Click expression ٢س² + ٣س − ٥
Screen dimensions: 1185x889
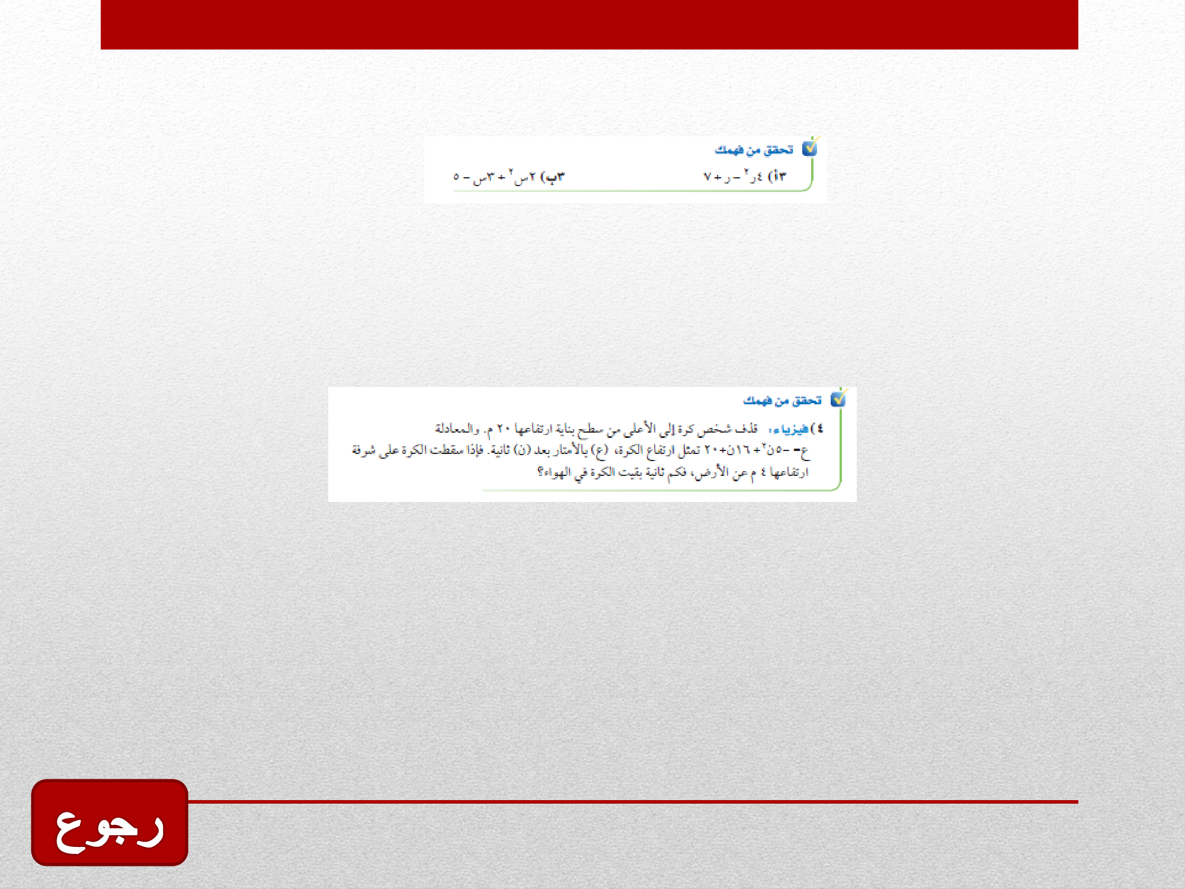coord(495,177)
